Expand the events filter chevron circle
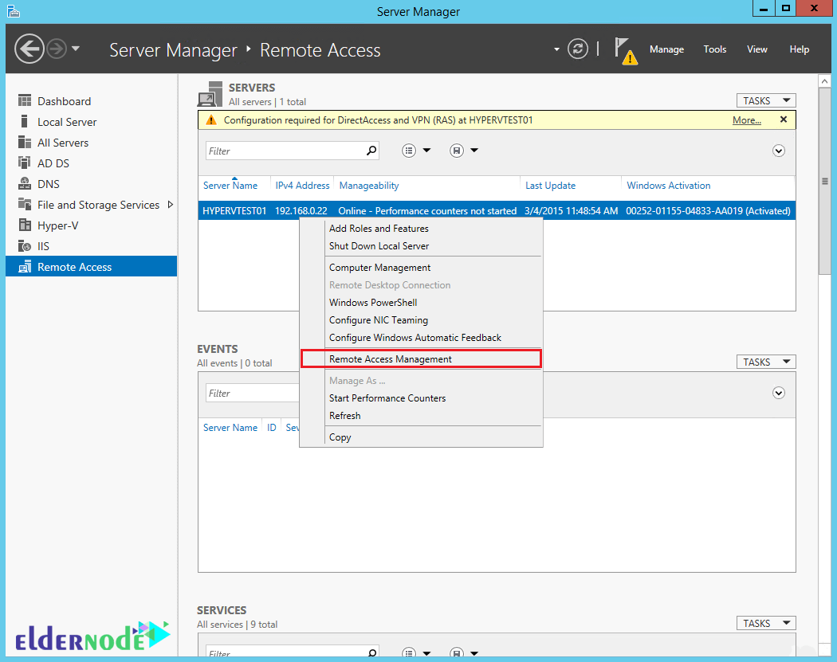Image resolution: width=837 pixels, height=662 pixels. [778, 394]
